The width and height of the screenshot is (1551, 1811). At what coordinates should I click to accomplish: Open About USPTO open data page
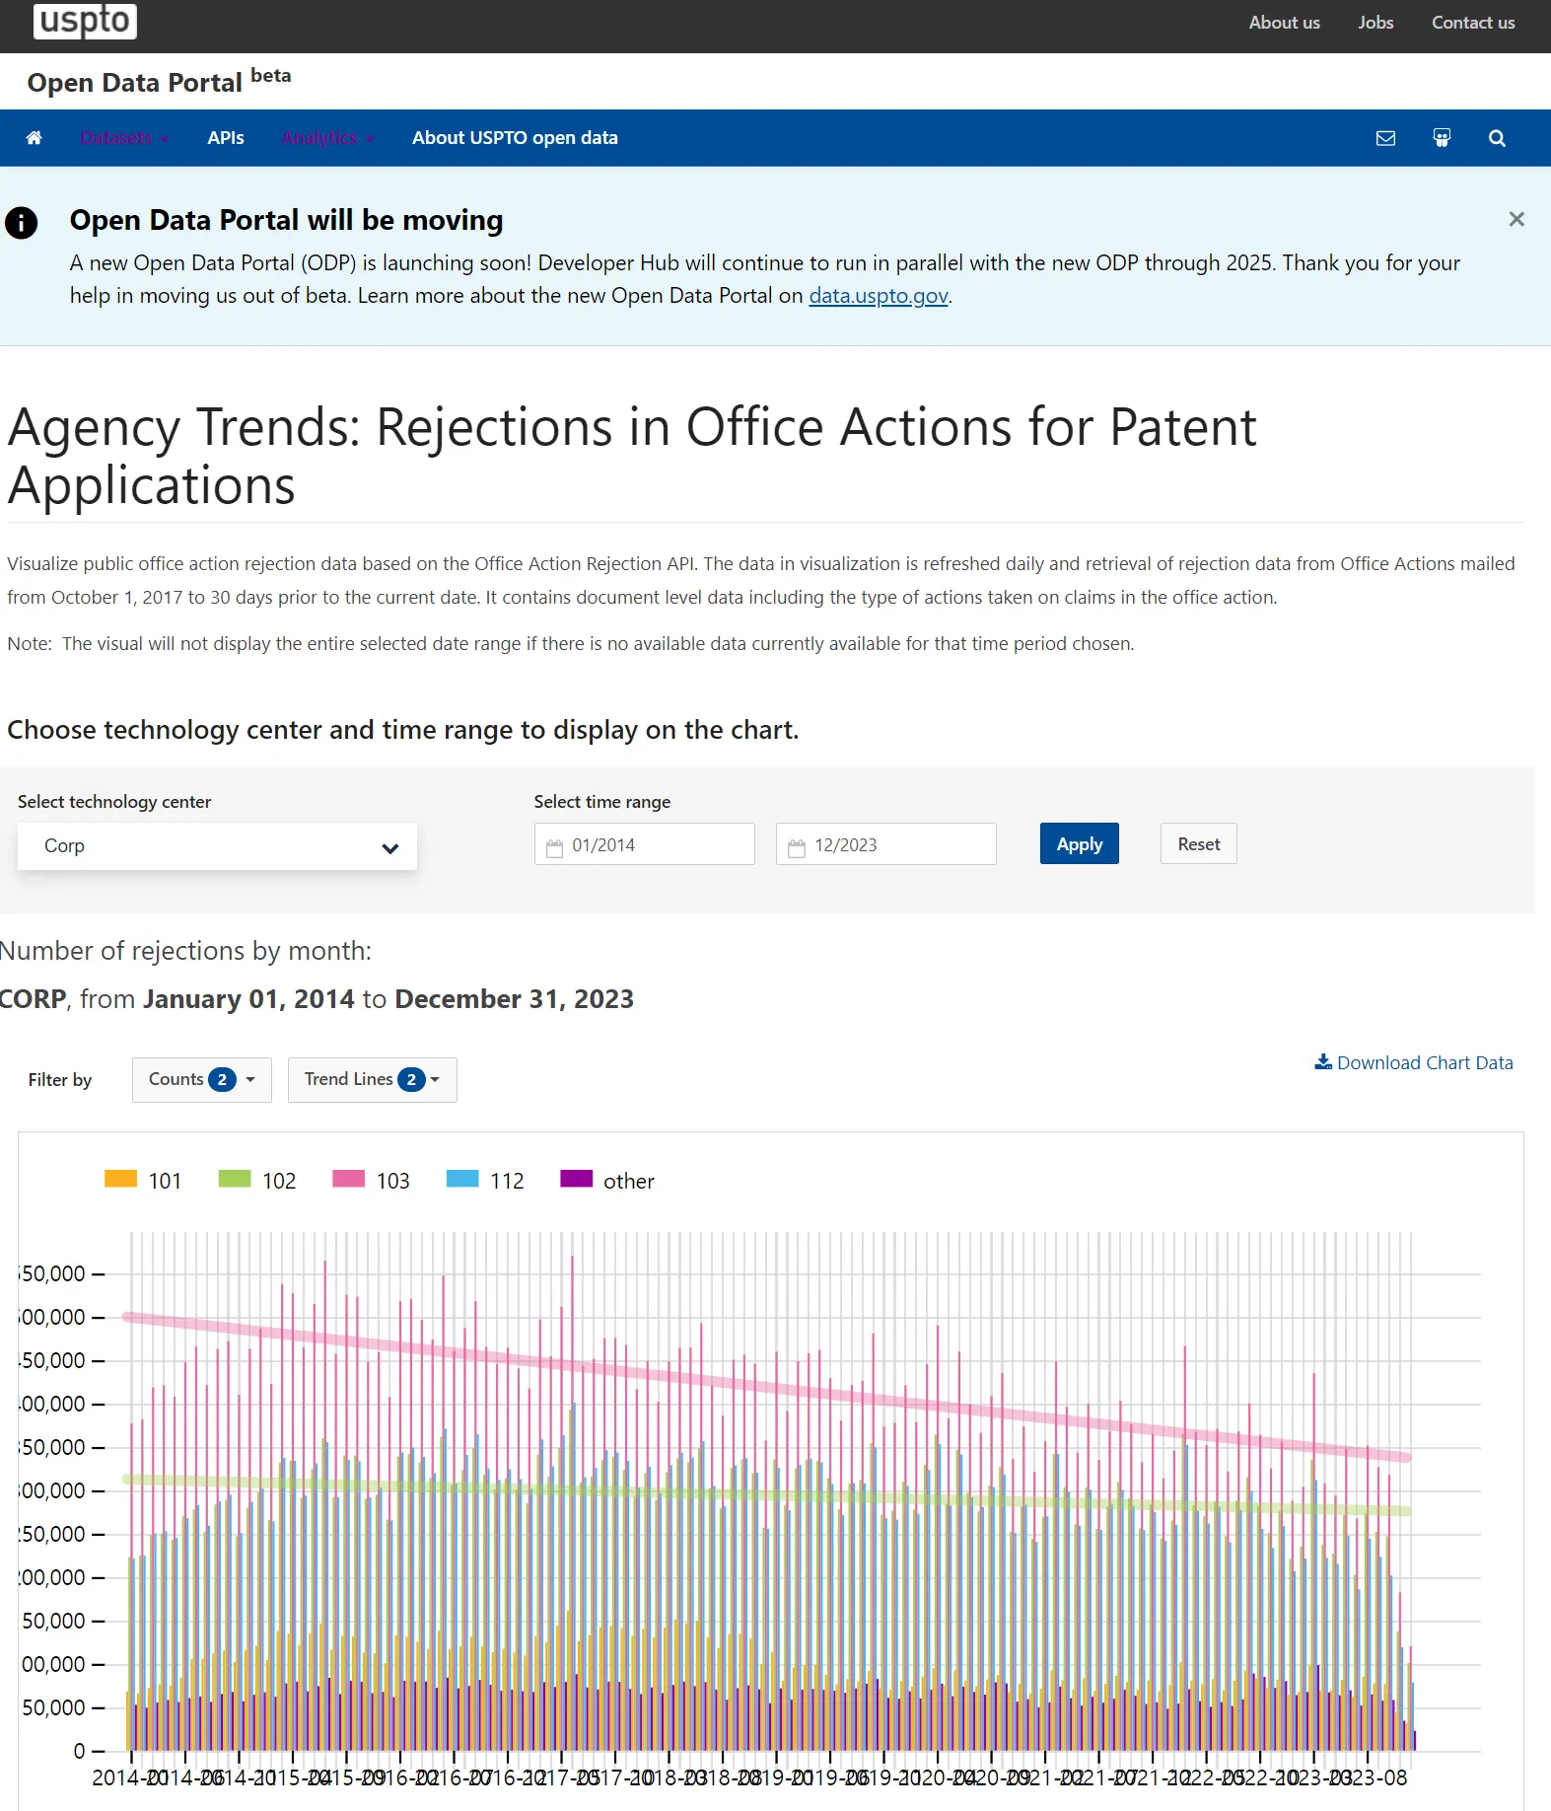pos(515,138)
